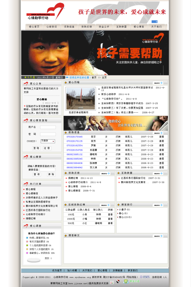
Task: Open 江西好易行国际旅行社 2007-3-31 link
Action: [x=141, y=178]
